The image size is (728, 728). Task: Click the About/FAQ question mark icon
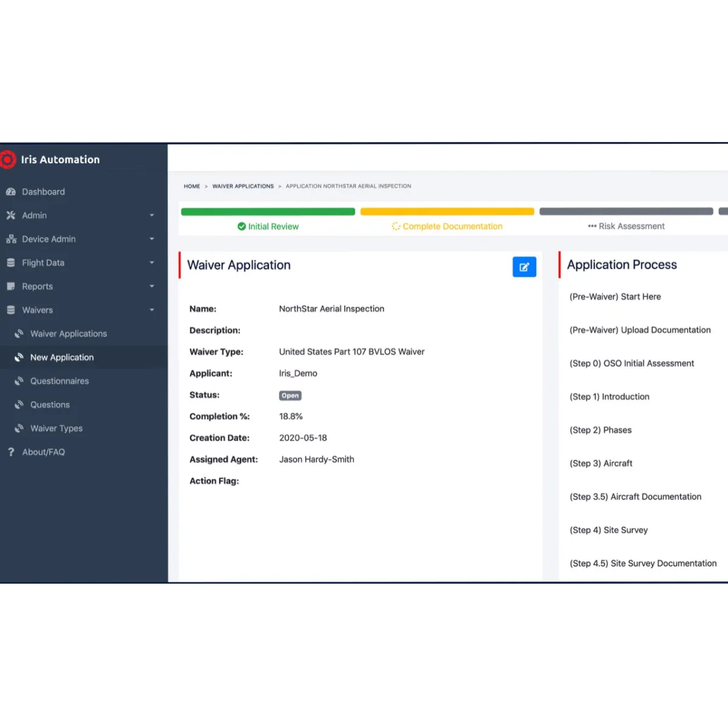coord(11,452)
